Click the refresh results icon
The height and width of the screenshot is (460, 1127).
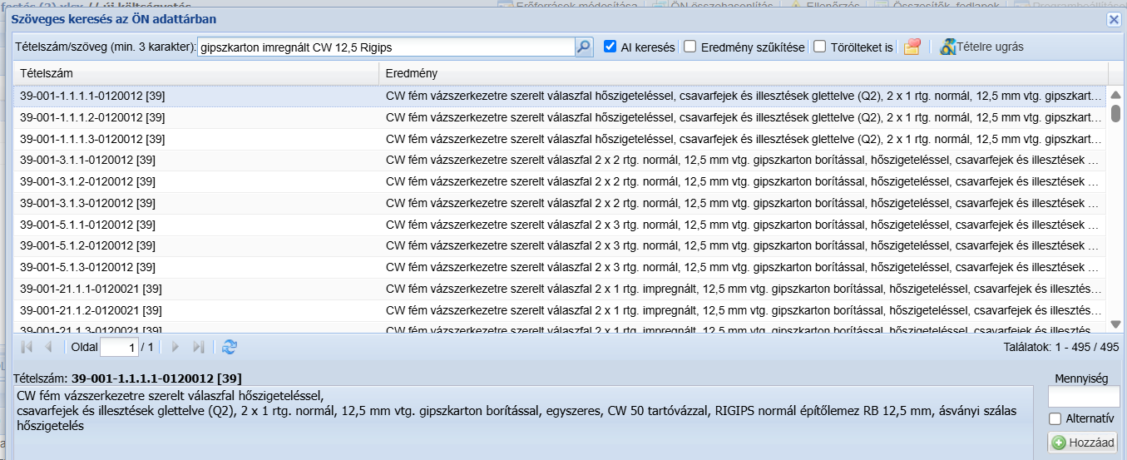pyautogui.click(x=230, y=347)
